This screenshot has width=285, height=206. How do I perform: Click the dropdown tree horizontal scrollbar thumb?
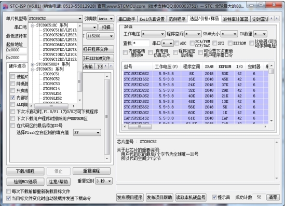click(51, 106)
